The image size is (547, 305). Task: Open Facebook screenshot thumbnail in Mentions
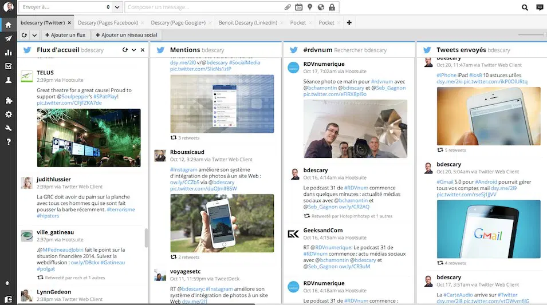click(222, 104)
